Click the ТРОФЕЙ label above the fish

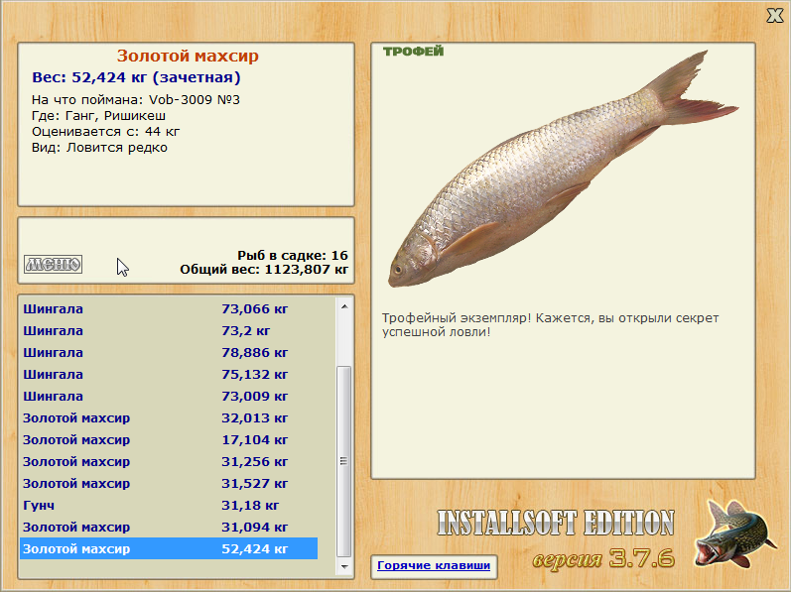413,51
